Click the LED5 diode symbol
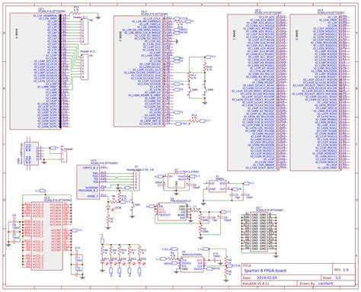This screenshot has width=361, height=292. tap(139, 261)
